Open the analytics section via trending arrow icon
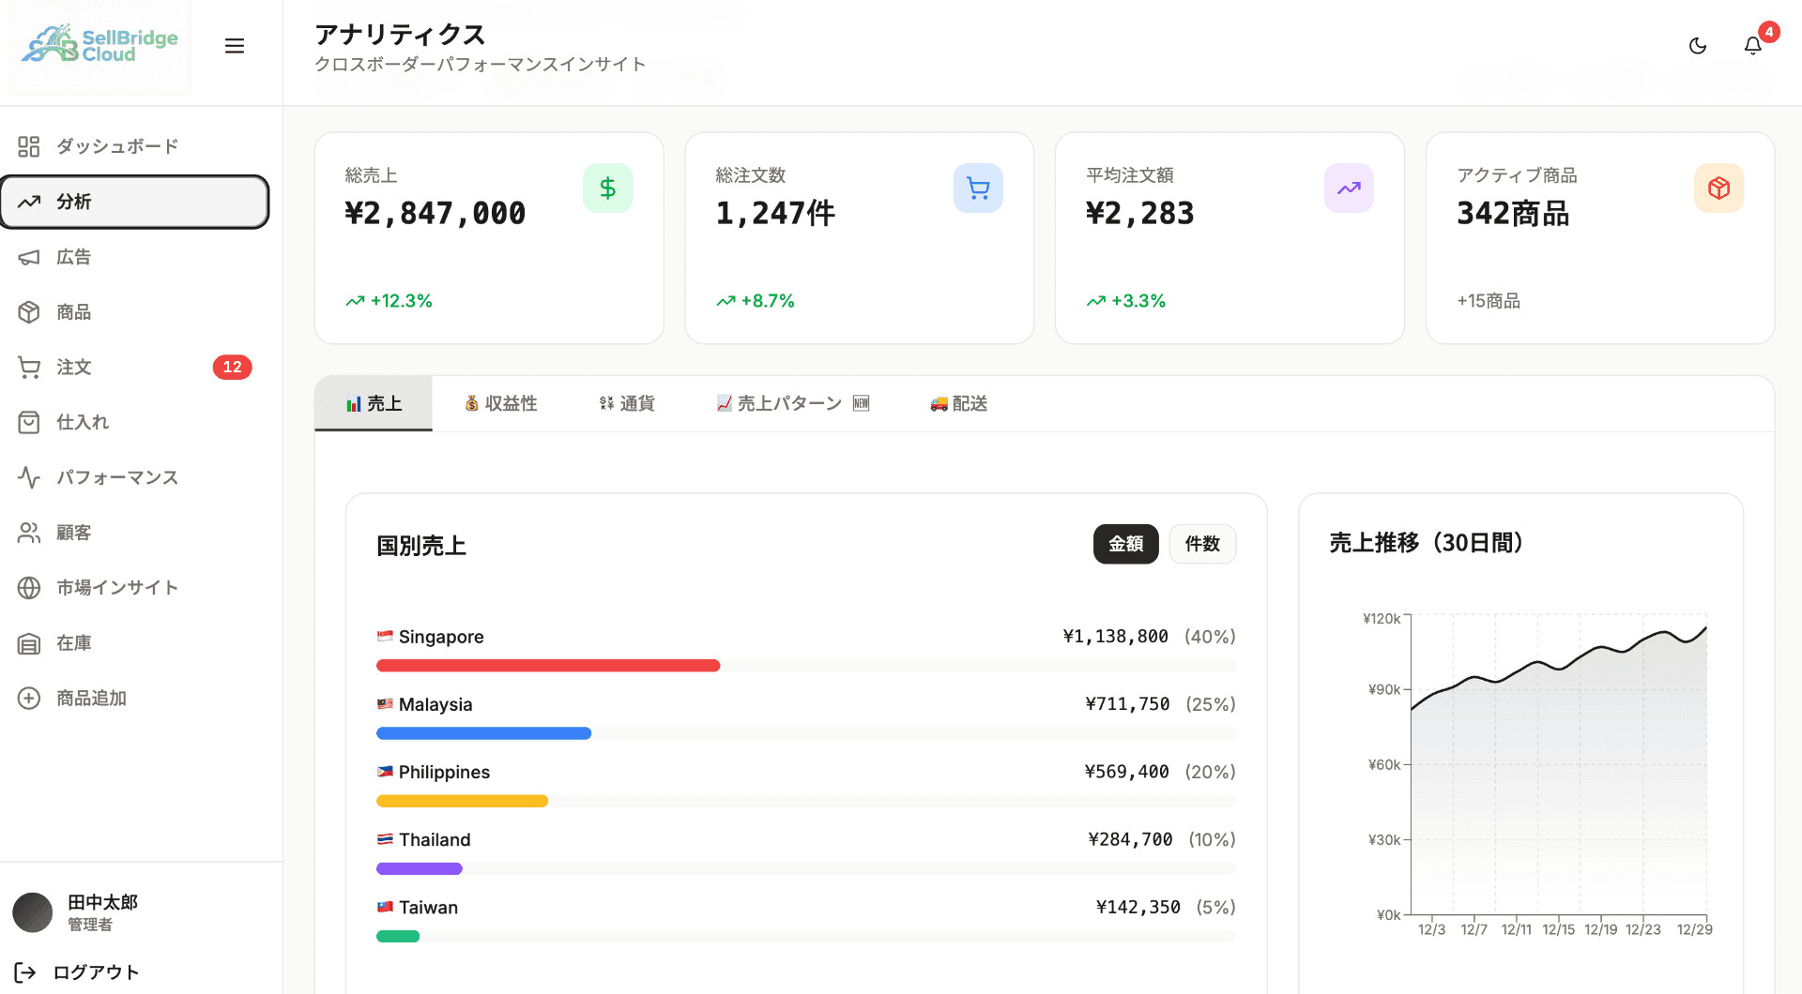 pyautogui.click(x=29, y=202)
